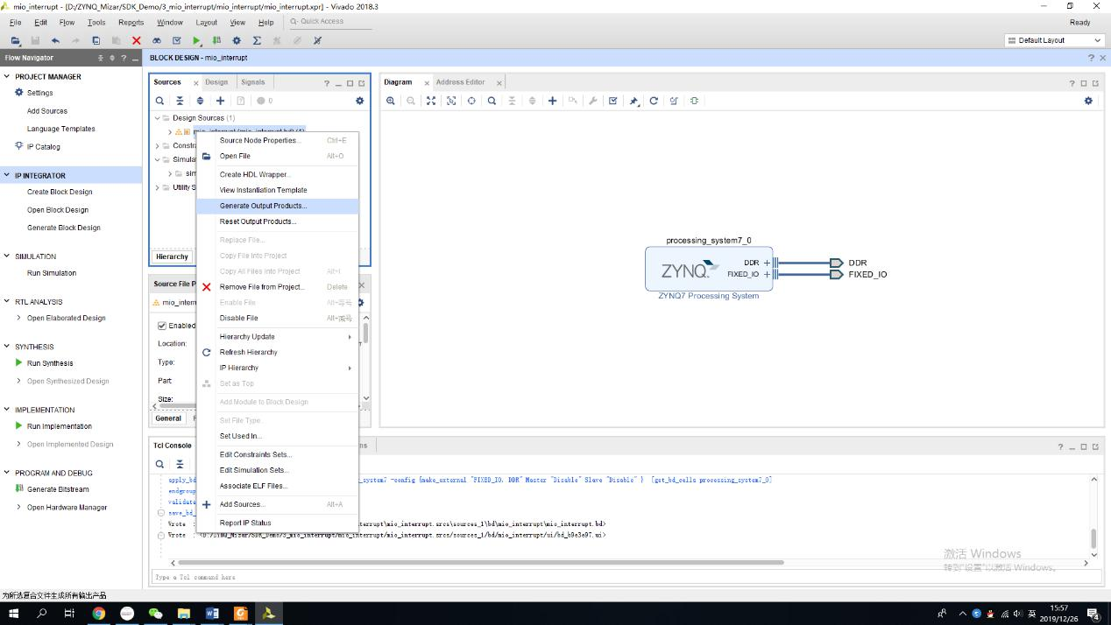The height and width of the screenshot is (625, 1111).
Task: Choose Create HDL Wrapper in context menu
Action: (x=277, y=174)
